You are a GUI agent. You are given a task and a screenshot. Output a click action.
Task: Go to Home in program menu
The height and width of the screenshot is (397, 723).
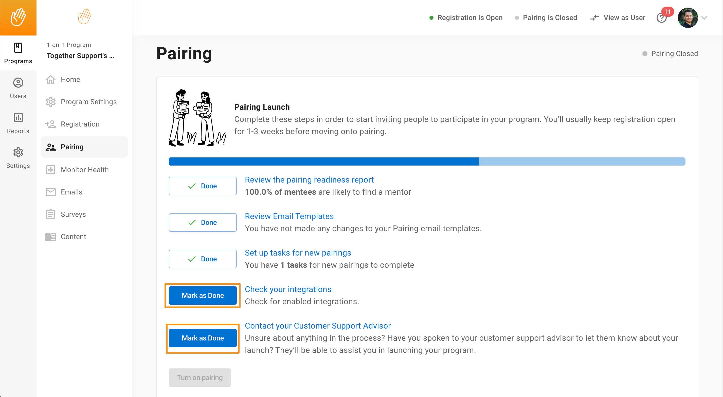84,79
